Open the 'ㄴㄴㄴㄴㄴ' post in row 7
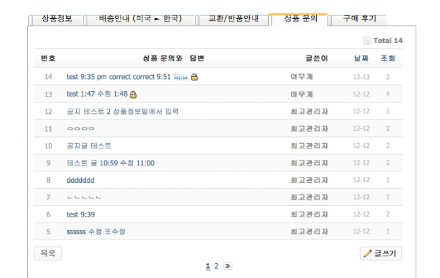This screenshot has height=278, width=440. pyautogui.click(x=84, y=197)
